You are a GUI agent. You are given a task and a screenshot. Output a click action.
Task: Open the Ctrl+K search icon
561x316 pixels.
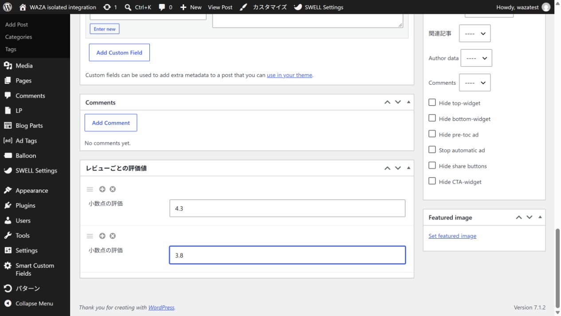128,7
